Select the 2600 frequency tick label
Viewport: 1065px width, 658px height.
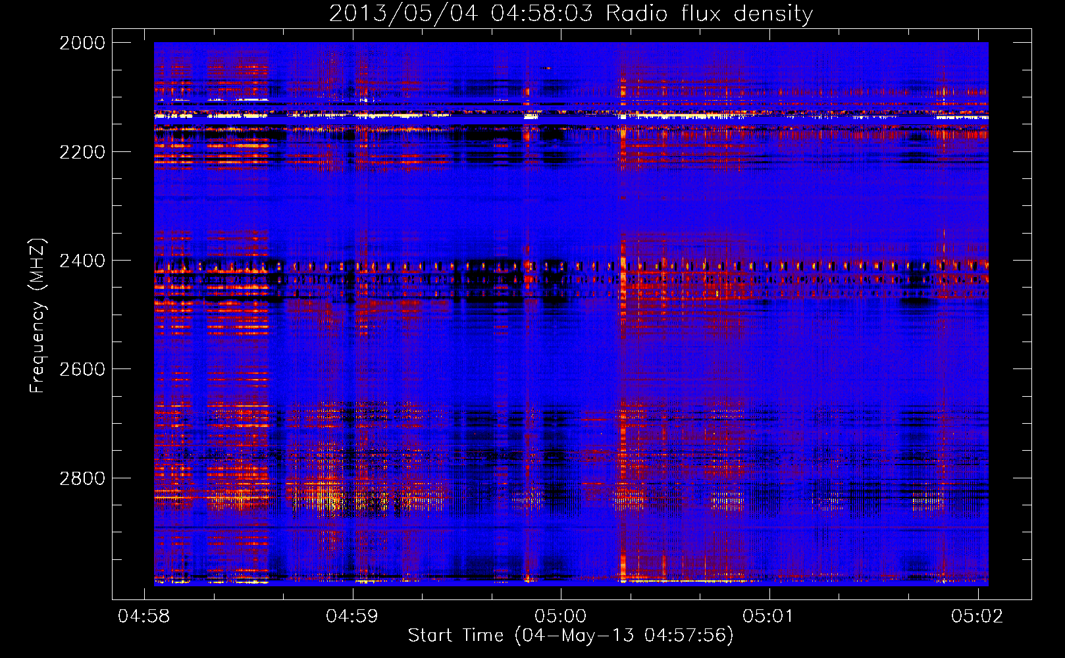pyautogui.click(x=82, y=369)
